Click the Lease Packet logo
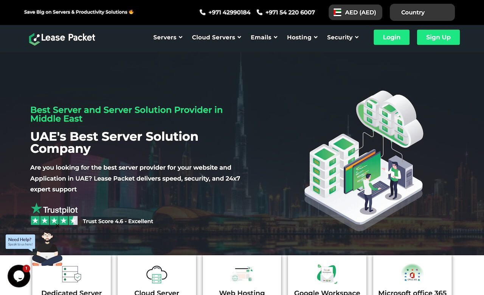Screen dimensions: 484x295 pos(62,38)
